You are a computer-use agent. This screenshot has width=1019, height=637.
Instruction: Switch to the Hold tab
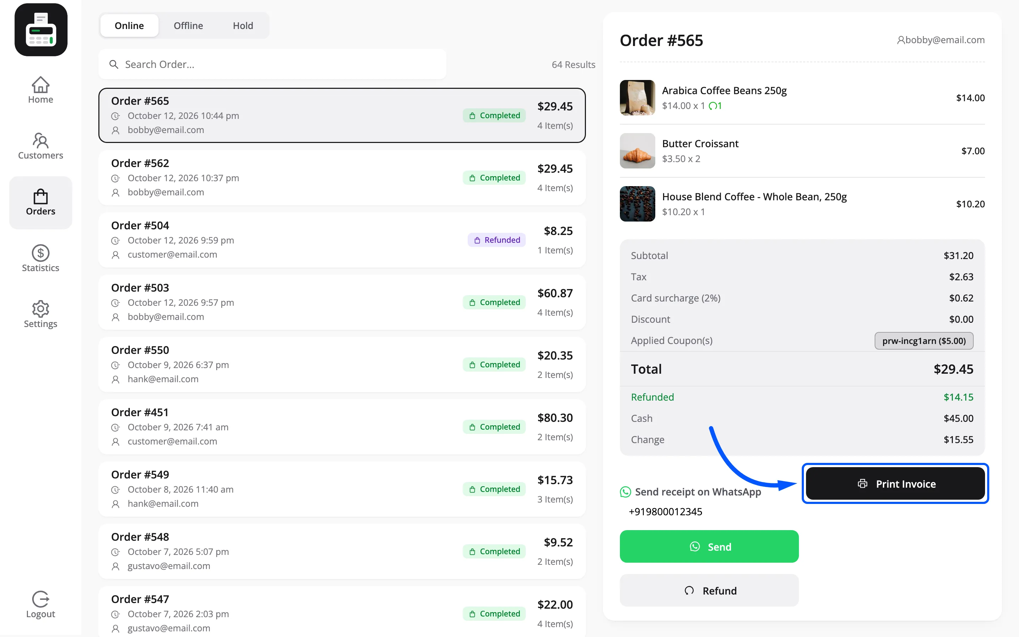[x=243, y=26]
